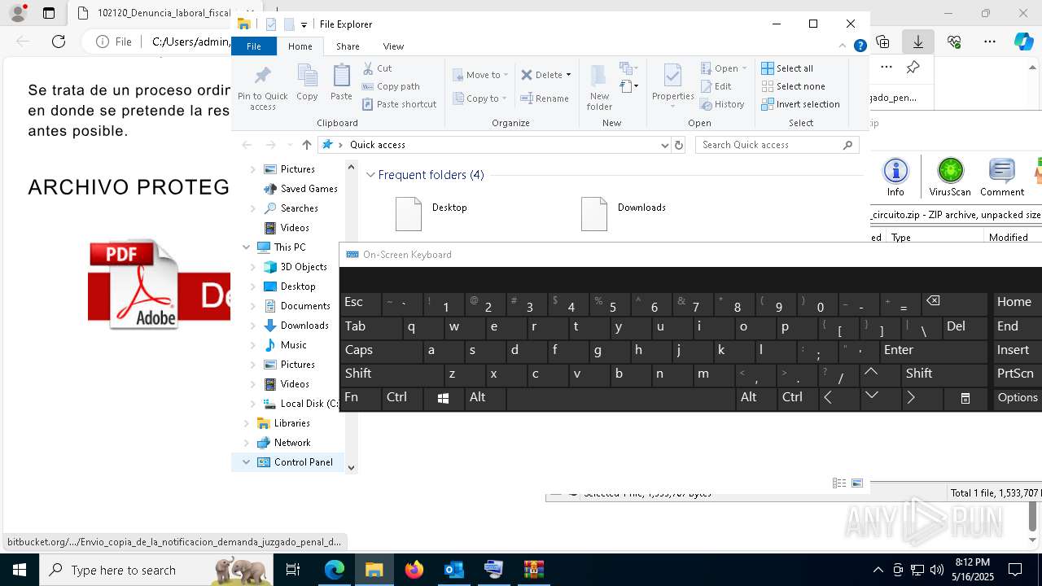The height and width of the screenshot is (586, 1042).
Task: Collapse the Frequent folders group
Action: [370, 175]
